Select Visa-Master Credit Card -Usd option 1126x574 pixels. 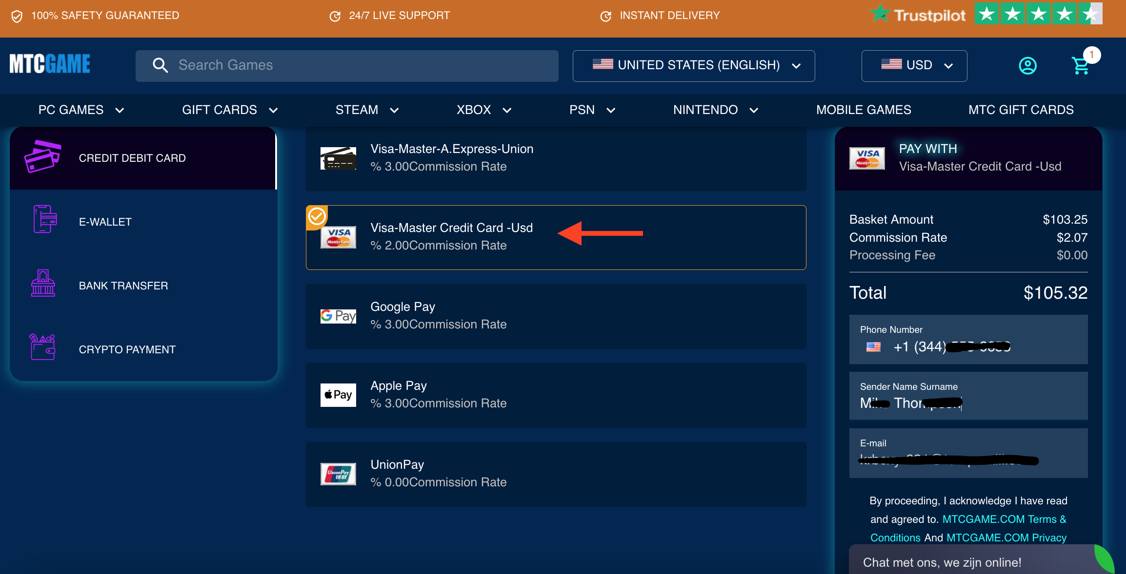pos(556,237)
